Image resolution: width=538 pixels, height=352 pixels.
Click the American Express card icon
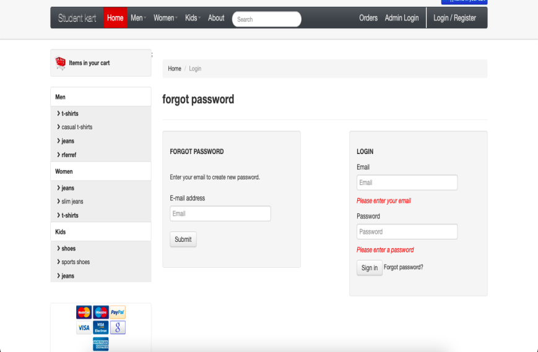pyautogui.click(x=100, y=343)
